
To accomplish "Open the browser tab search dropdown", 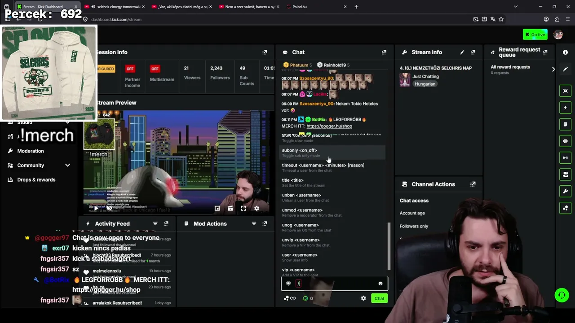I will click(516, 7).
